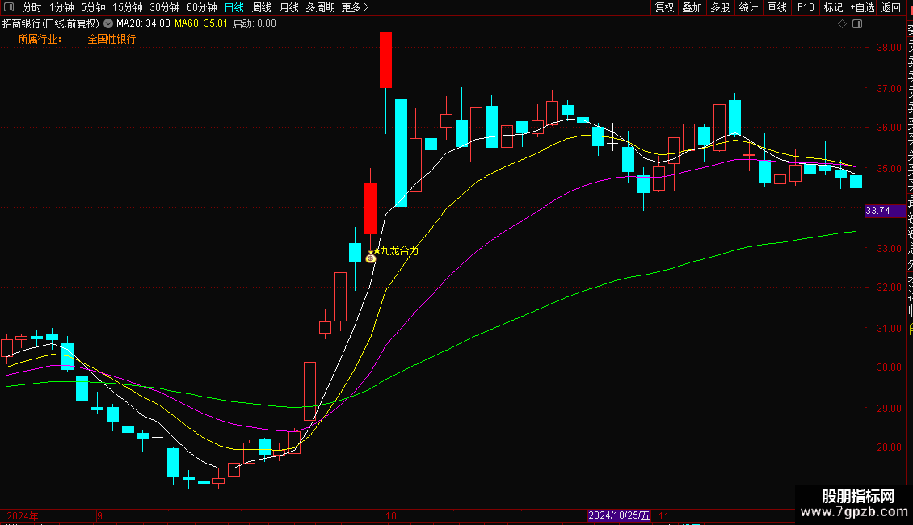
Task: Select the 30分钟 period tab
Action: 165,7
